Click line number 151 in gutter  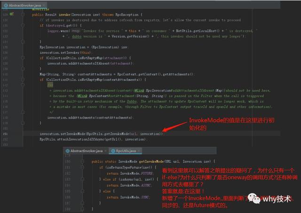point(5,134)
